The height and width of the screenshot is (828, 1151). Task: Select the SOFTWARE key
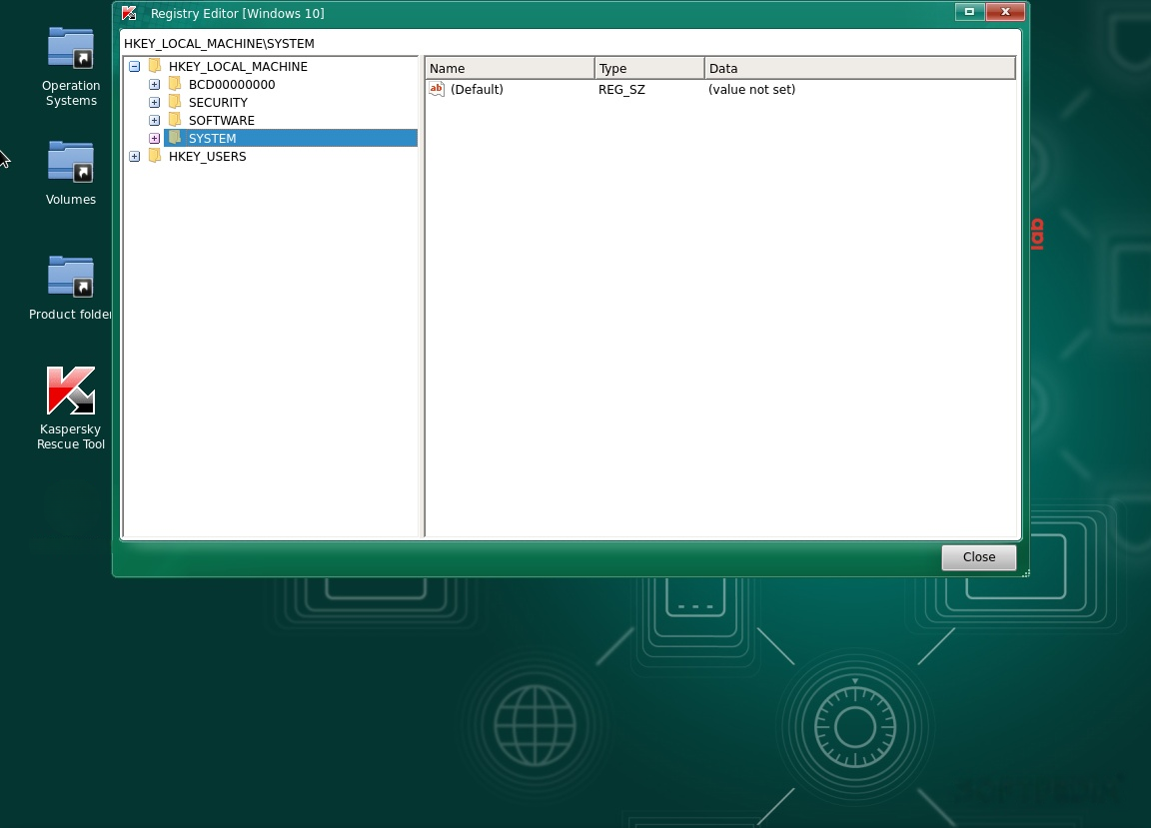coord(222,121)
